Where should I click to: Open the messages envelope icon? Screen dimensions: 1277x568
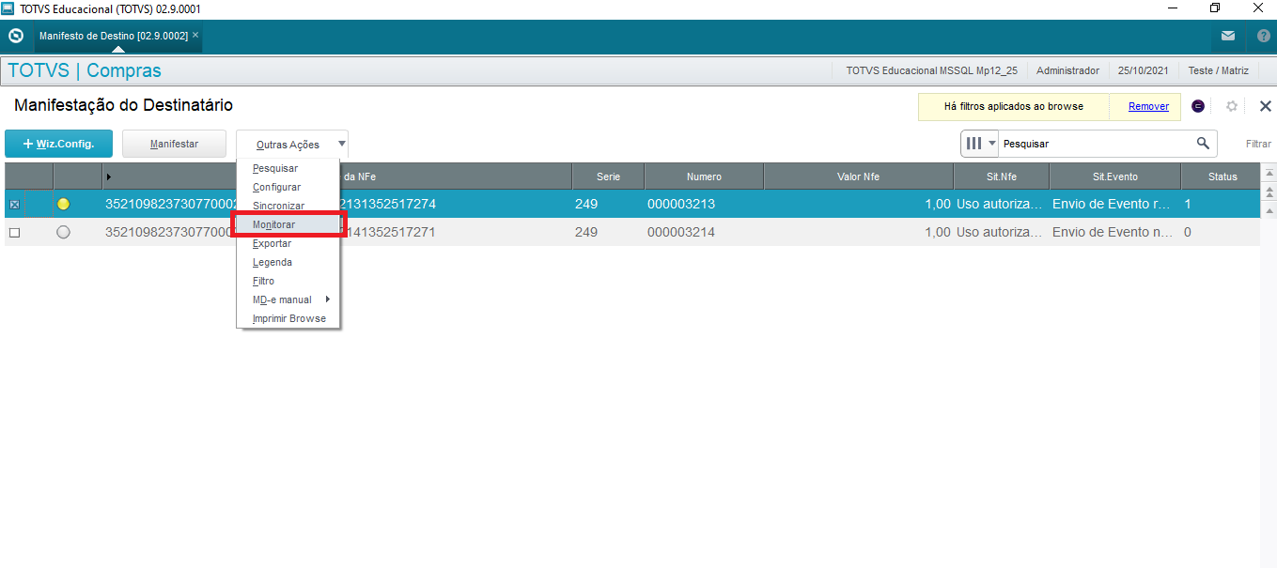coord(1228,36)
